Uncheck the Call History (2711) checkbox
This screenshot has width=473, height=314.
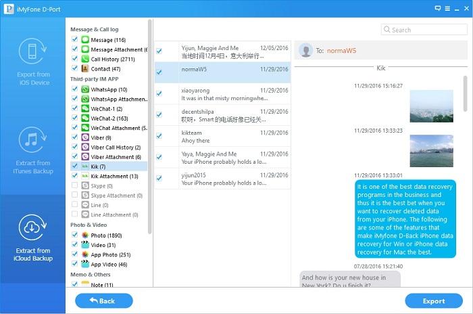(74, 59)
